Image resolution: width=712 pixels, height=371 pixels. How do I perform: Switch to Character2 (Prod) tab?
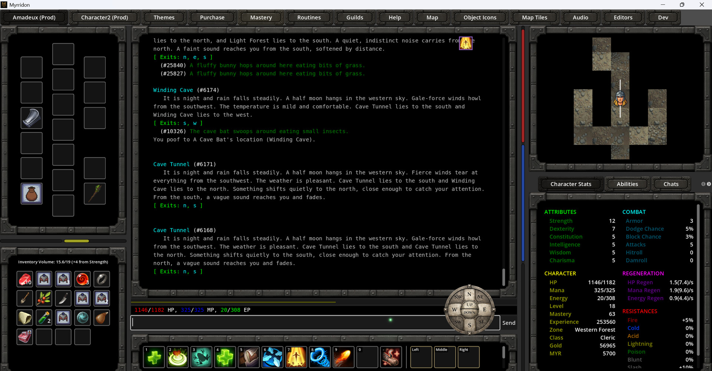104,17
